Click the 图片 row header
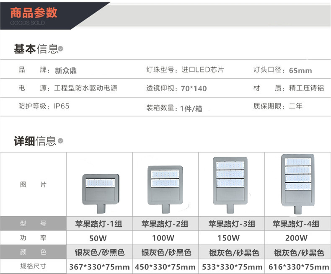331x274 pixels. [x=33, y=184]
